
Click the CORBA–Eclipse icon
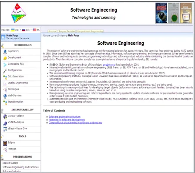[5, 116]
